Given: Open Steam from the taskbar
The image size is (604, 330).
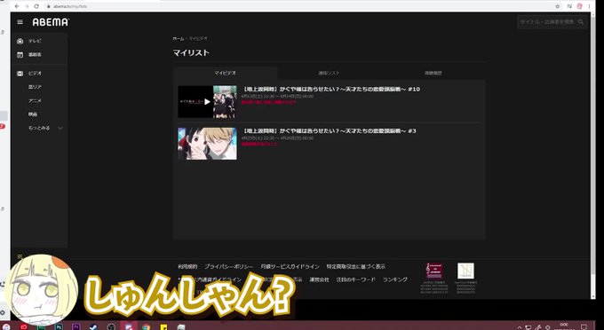Looking at the screenshot, I should click(x=93, y=326).
